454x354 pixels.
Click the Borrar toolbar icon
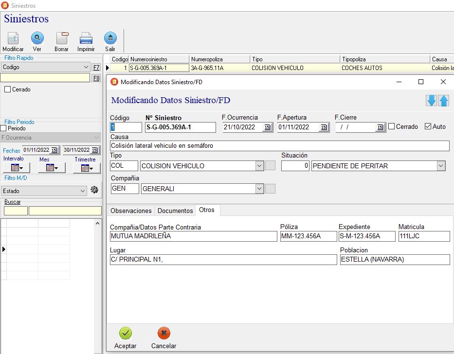click(62, 38)
